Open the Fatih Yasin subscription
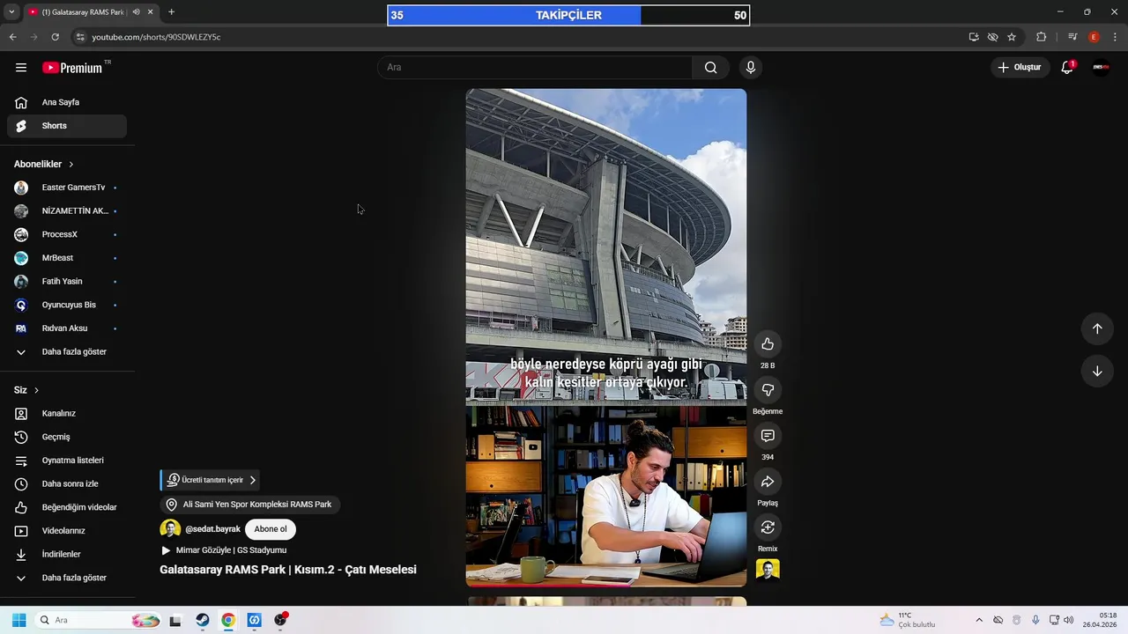The width and height of the screenshot is (1128, 634). click(67, 282)
